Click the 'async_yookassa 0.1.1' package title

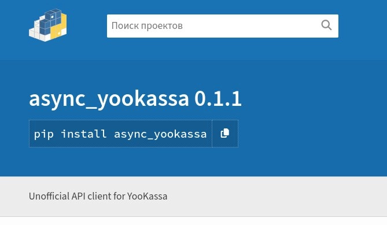click(135, 99)
